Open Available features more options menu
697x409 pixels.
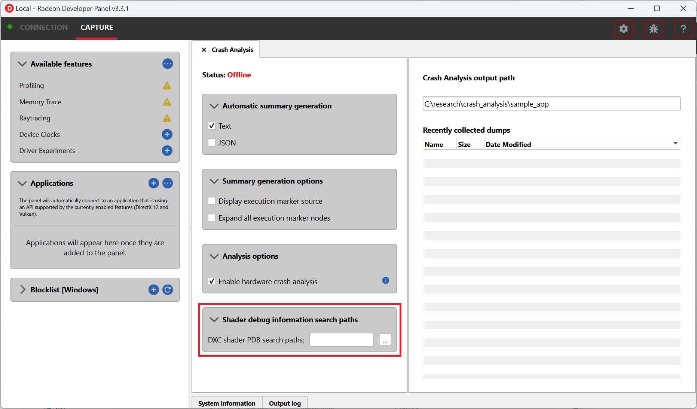point(168,64)
